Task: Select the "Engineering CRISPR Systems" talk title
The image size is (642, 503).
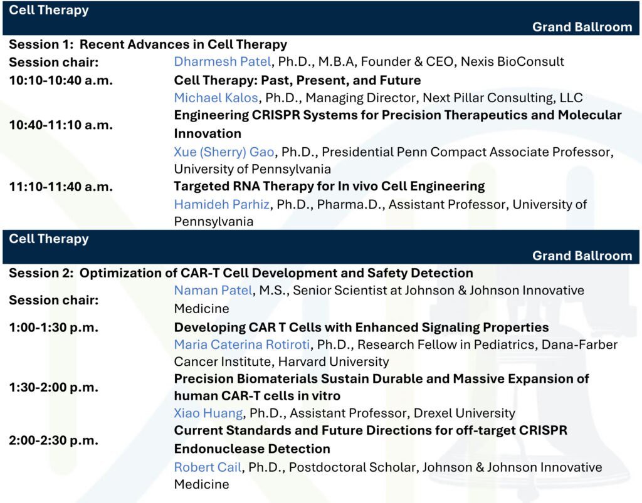Action: click(x=397, y=116)
